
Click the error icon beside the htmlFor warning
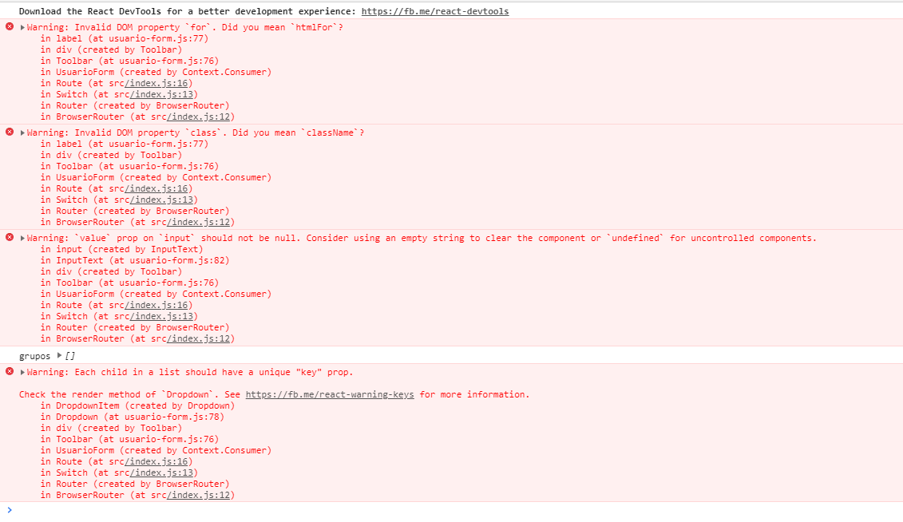[x=10, y=26]
